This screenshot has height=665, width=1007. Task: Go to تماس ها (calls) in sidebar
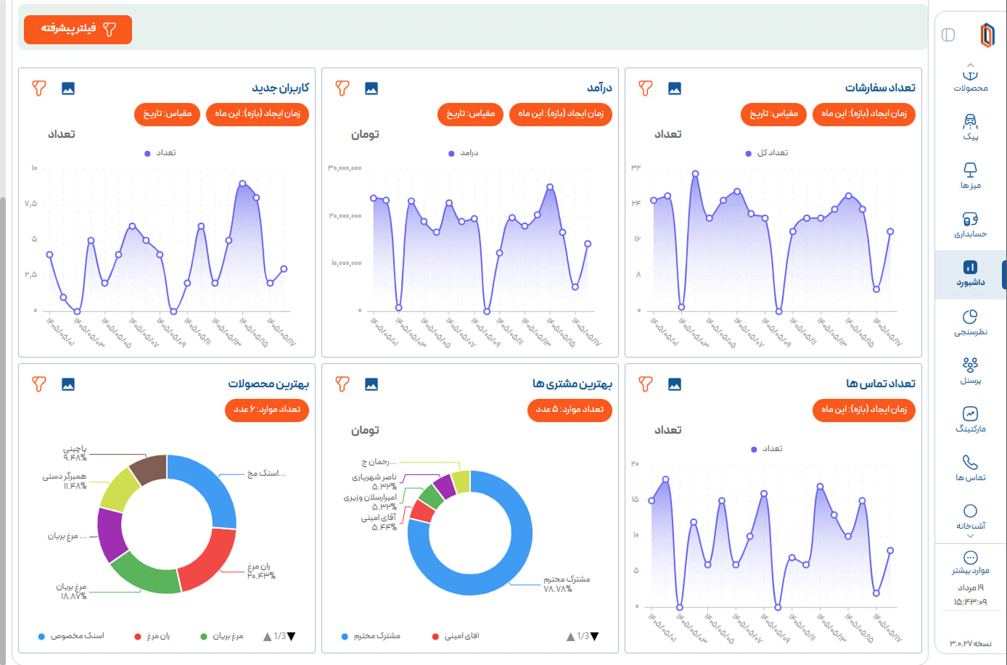coord(970,469)
